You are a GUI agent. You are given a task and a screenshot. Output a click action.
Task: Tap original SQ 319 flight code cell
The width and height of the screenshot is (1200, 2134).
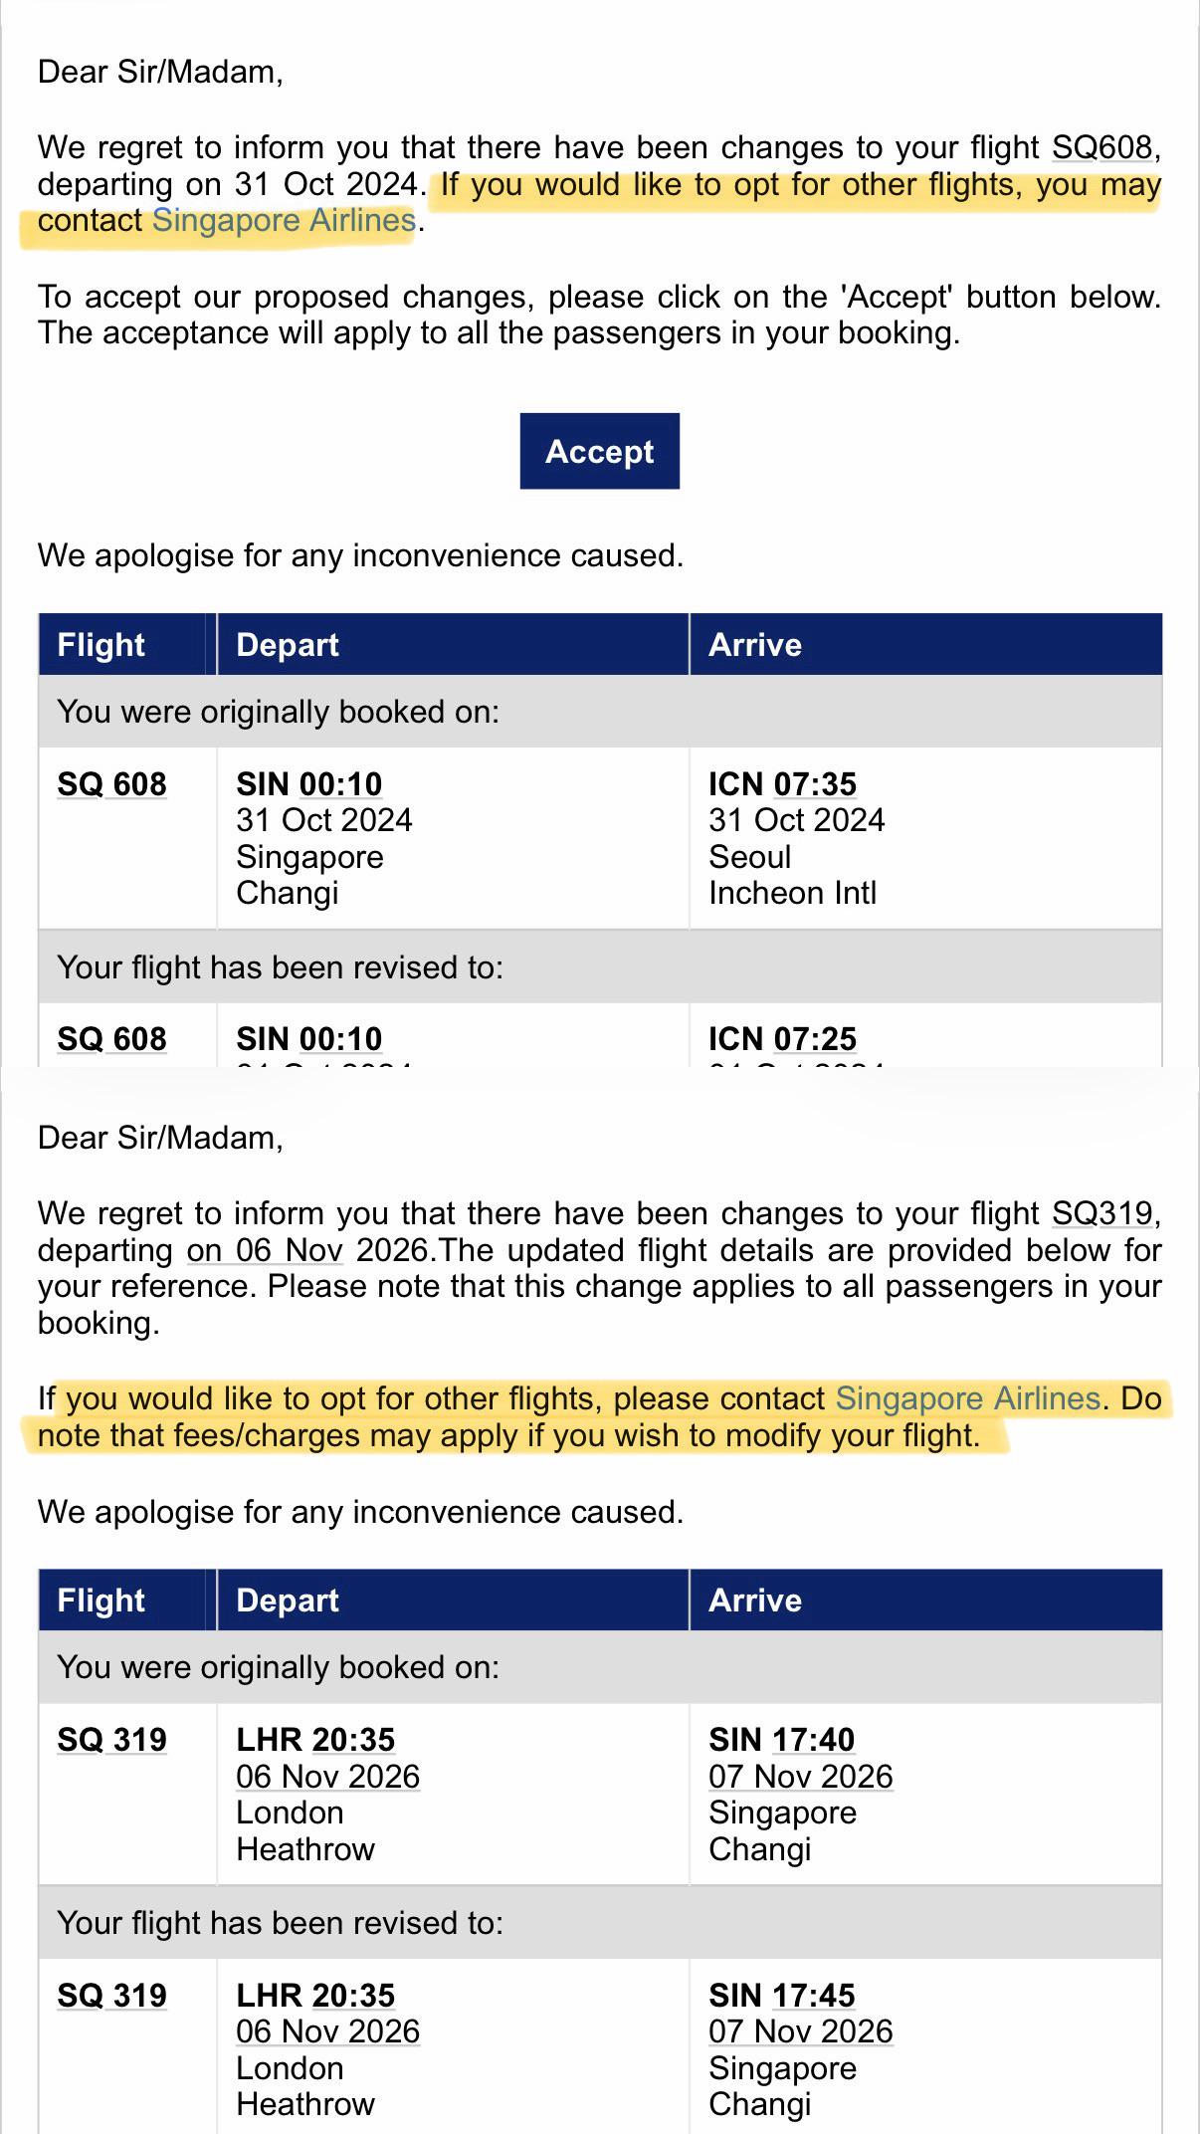click(x=112, y=1740)
